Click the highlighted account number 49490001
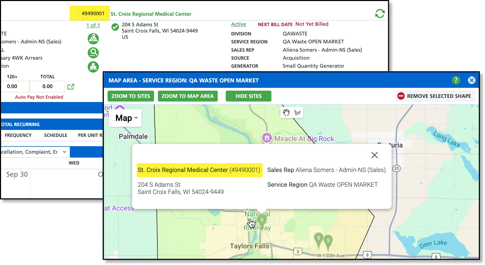This screenshot has height=265, width=485. (x=93, y=13)
